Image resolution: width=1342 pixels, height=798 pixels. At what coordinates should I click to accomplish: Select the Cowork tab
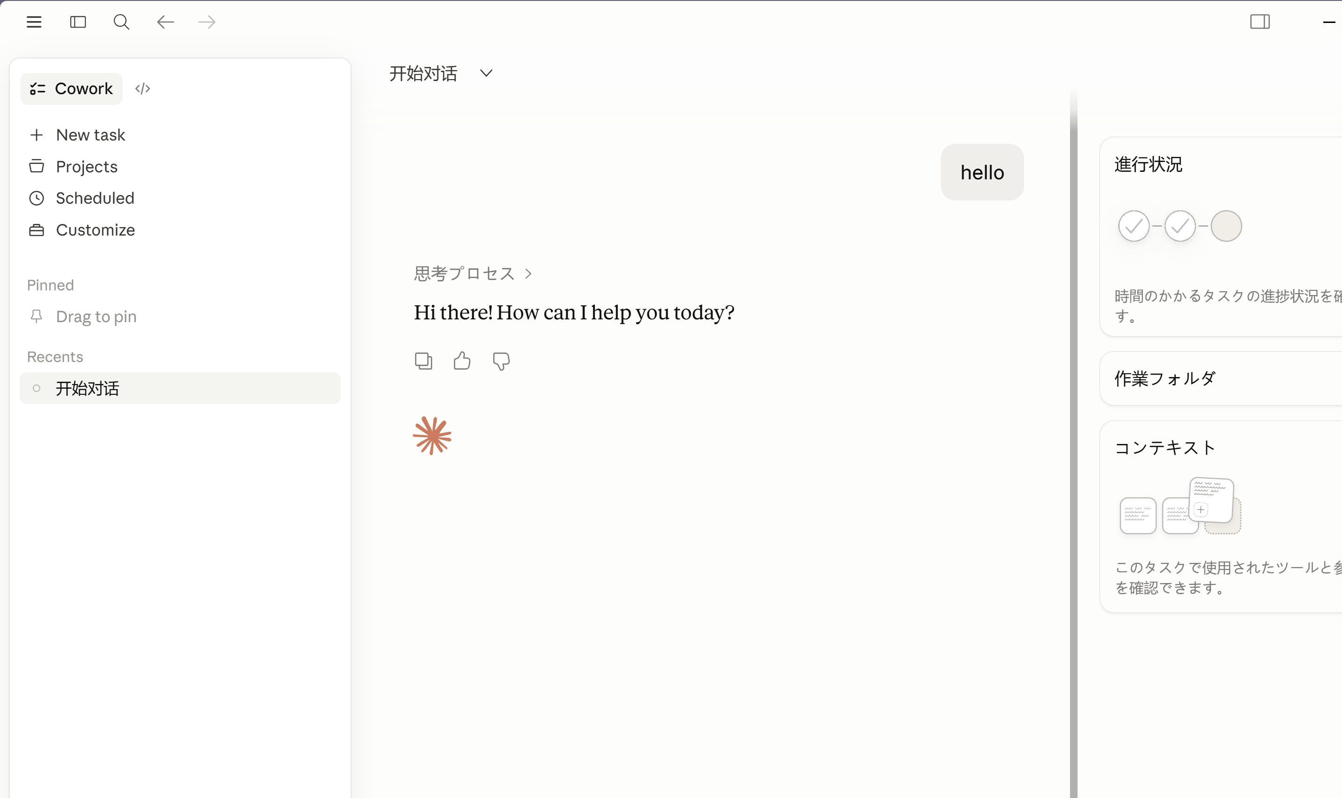click(x=72, y=89)
